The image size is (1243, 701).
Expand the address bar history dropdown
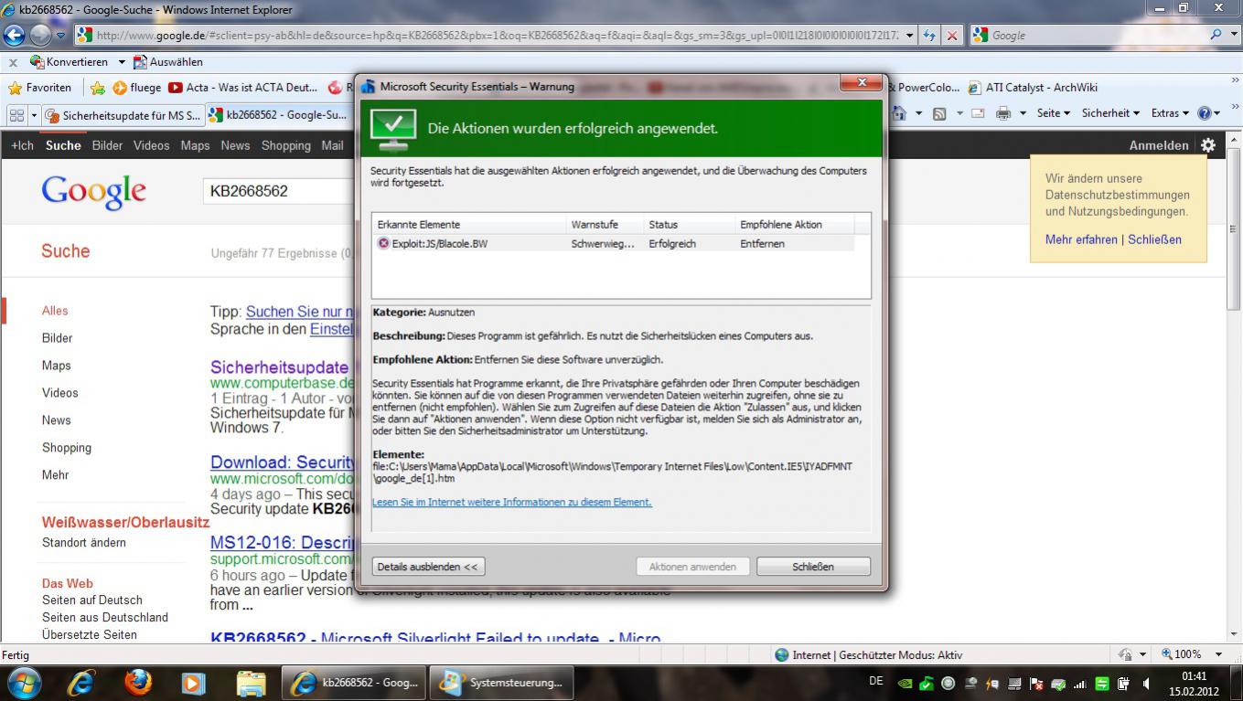pos(909,36)
